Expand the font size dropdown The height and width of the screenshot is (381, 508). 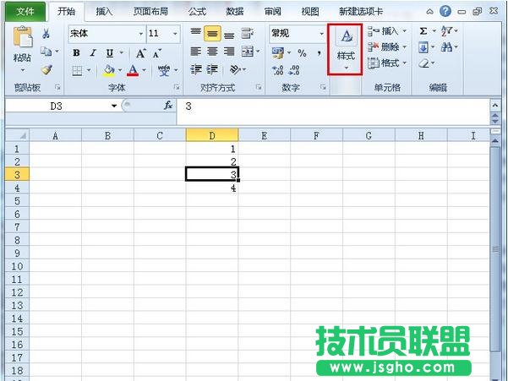pos(175,33)
